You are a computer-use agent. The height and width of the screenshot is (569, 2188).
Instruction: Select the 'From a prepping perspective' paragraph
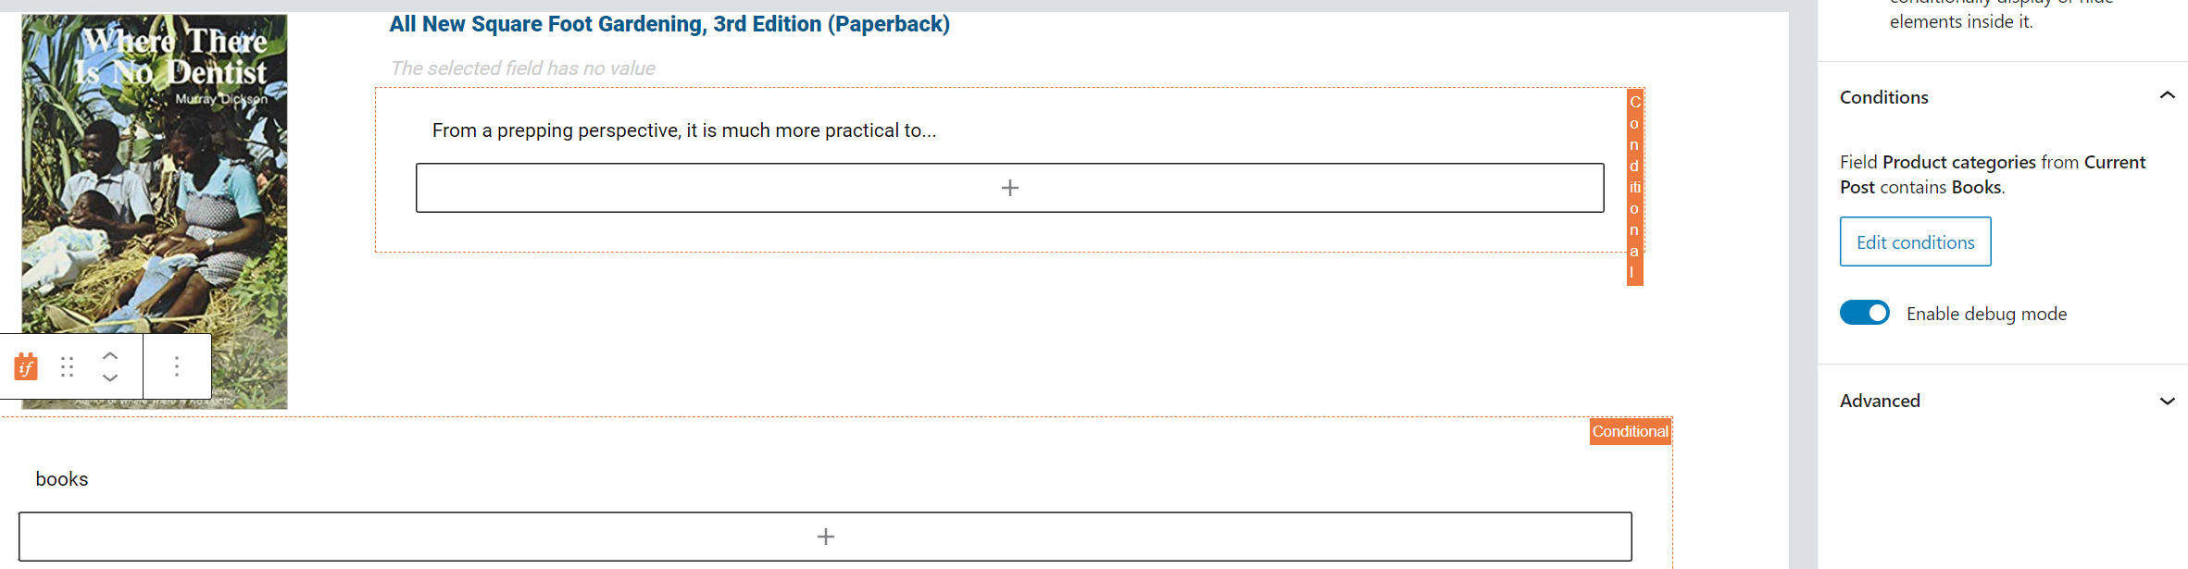[x=684, y=130]
